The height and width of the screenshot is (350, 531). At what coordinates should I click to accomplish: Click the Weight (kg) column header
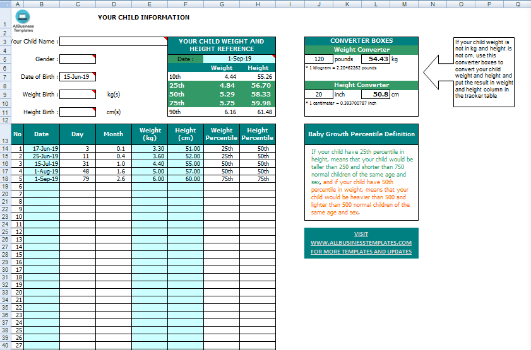[150, 134]
